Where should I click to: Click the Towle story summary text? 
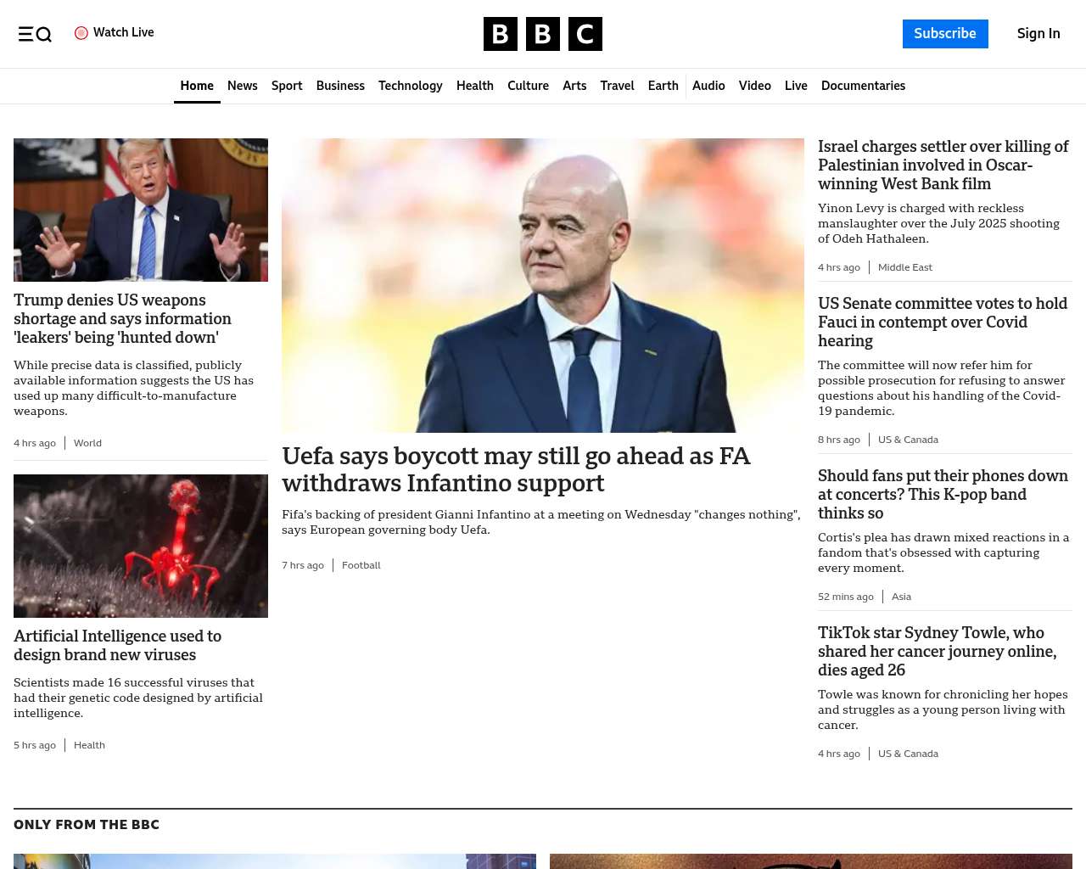[943, 709]
